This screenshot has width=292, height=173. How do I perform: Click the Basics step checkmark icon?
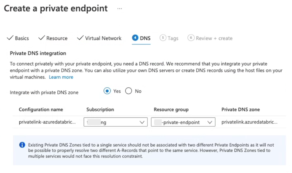tap(10, 38)
